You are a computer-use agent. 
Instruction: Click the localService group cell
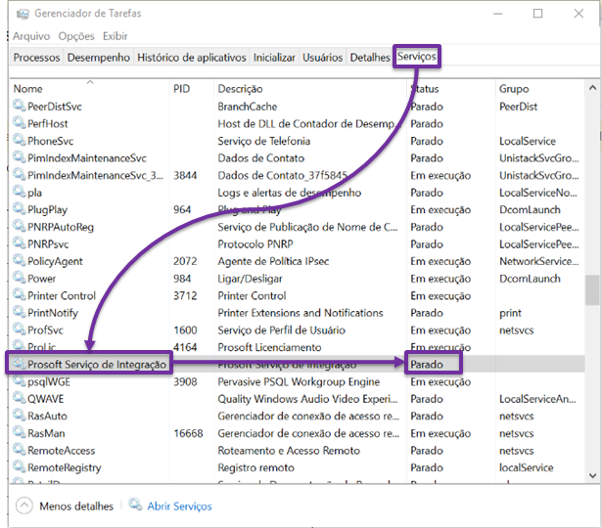pyautogui.click(x=526, y=467)
